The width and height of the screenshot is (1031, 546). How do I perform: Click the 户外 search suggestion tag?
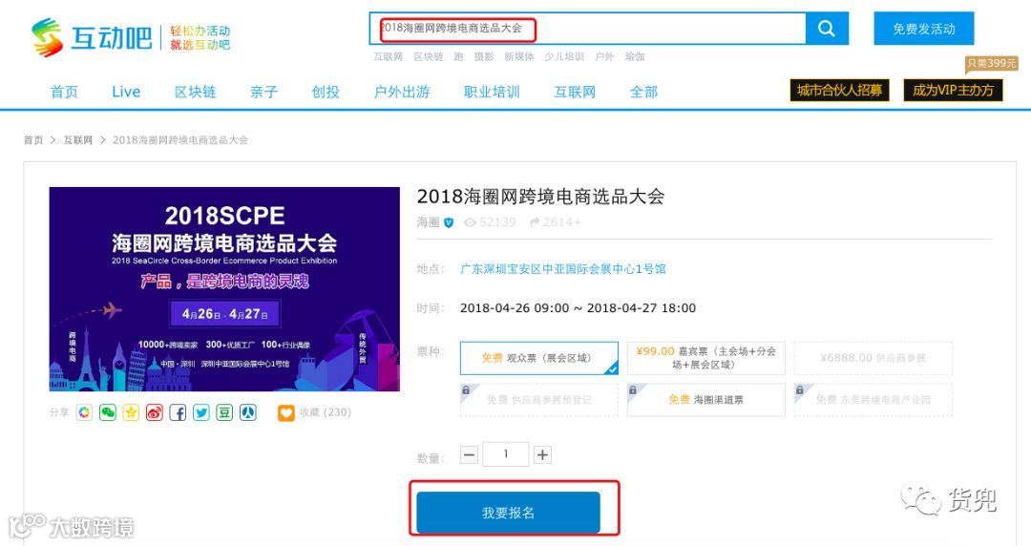click(x=604, y=56)
